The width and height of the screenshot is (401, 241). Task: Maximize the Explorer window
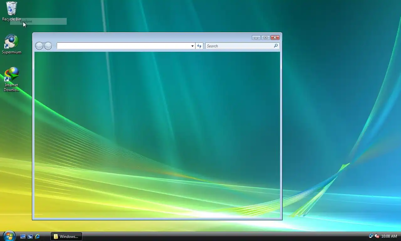click(x=266, y=38)
